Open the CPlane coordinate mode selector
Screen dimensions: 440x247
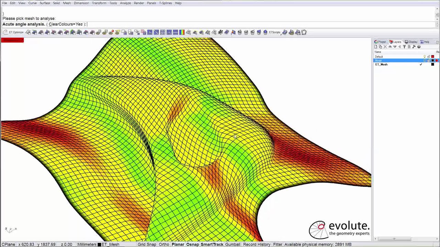pyautogui.click(x=8, y=244)
